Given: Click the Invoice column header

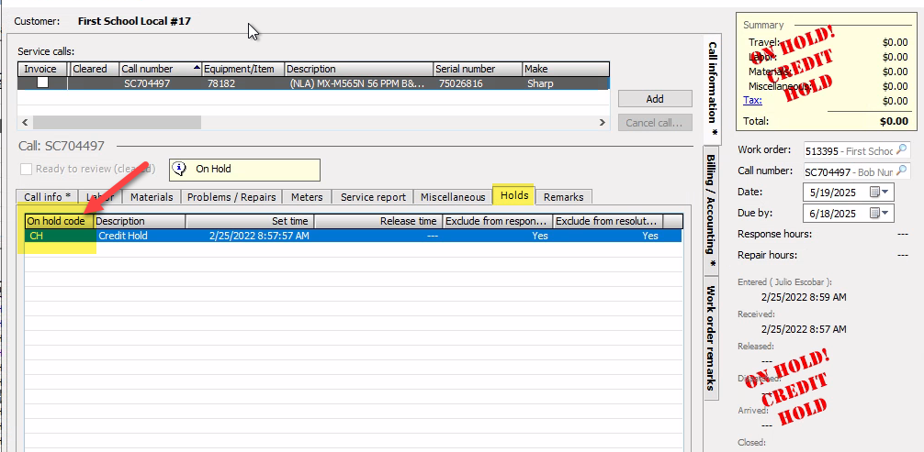Looking at the screenshot, I should 40,69.
